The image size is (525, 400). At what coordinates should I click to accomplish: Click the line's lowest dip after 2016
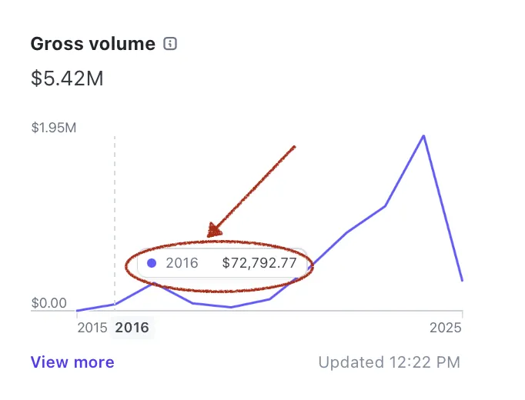[231, 307]
